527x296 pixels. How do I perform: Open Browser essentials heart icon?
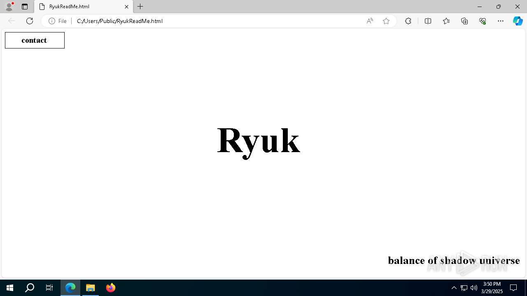point(483,21)
